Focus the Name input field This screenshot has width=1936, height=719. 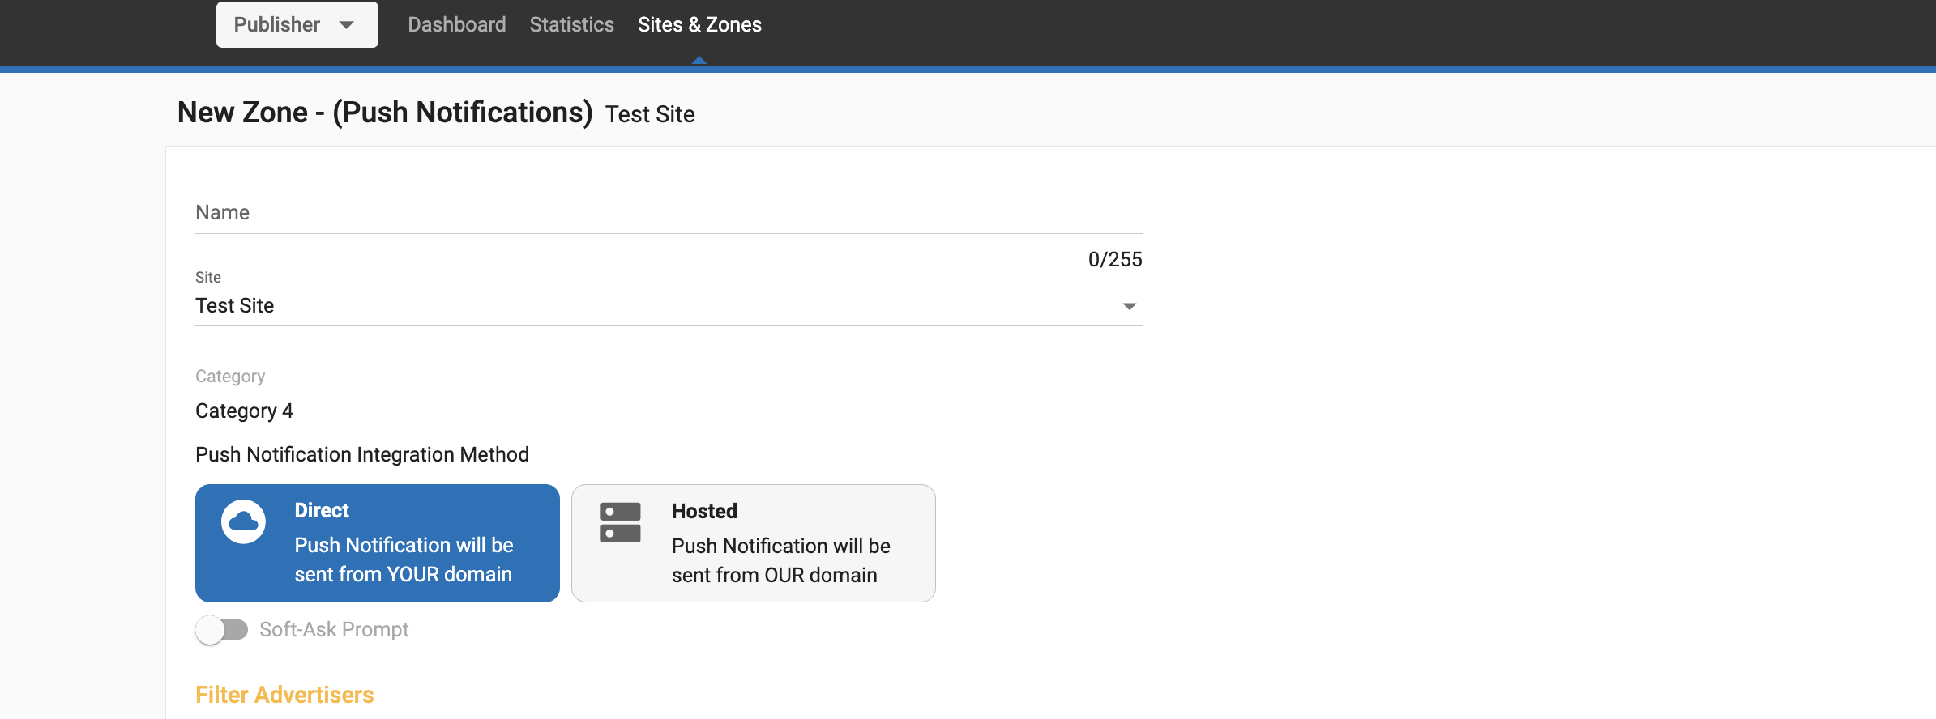668,213
